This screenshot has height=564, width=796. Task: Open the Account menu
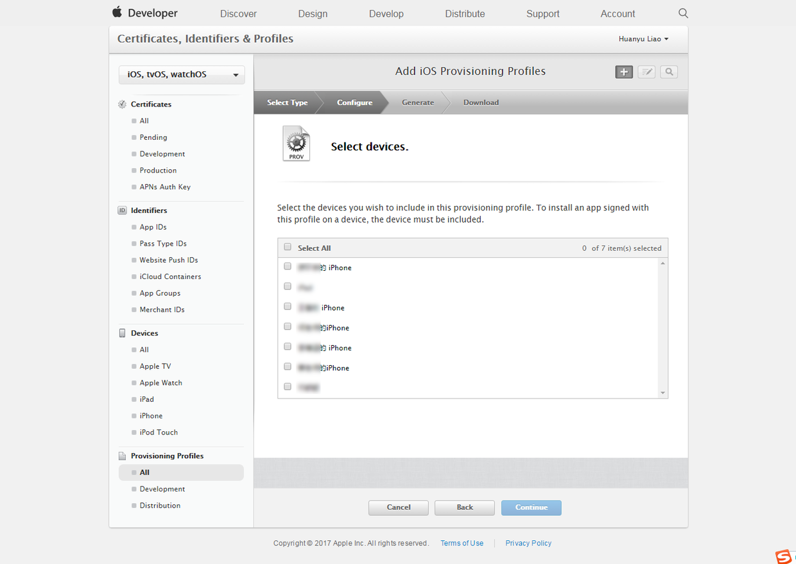[618, 13]
